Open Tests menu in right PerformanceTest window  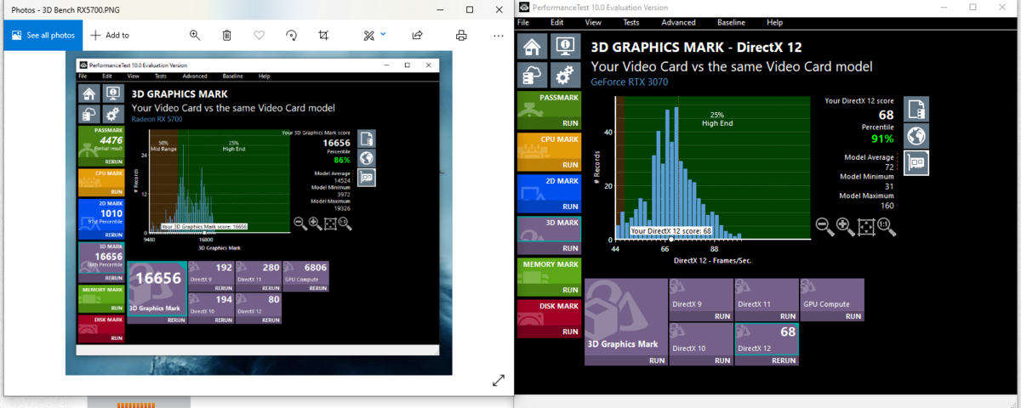coord(631,22)
